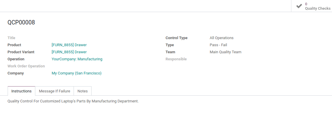Follow the Product Variant [FURN_8855] Drawer link
The width and height of the screenshot is (332, 118).
pyautogui.click(x=69, y=52)
